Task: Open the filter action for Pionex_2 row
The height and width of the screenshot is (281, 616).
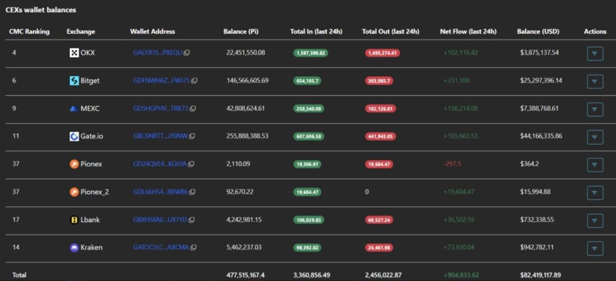Action: pyautogui.click(x=594, y=193)
